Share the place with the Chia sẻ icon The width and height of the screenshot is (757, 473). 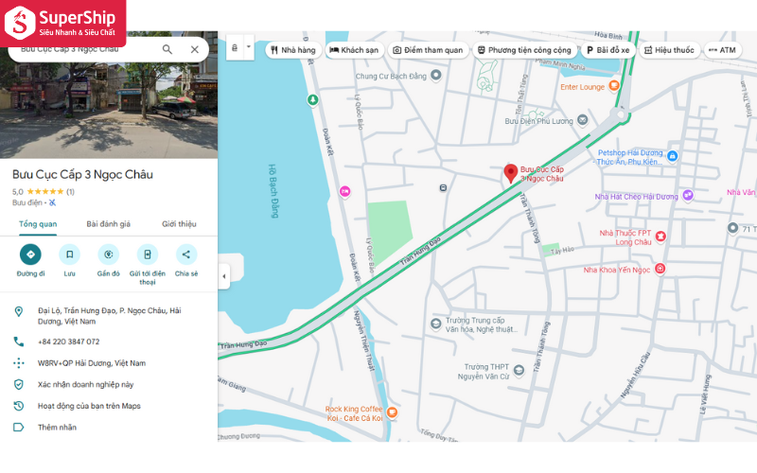[186, 254]
